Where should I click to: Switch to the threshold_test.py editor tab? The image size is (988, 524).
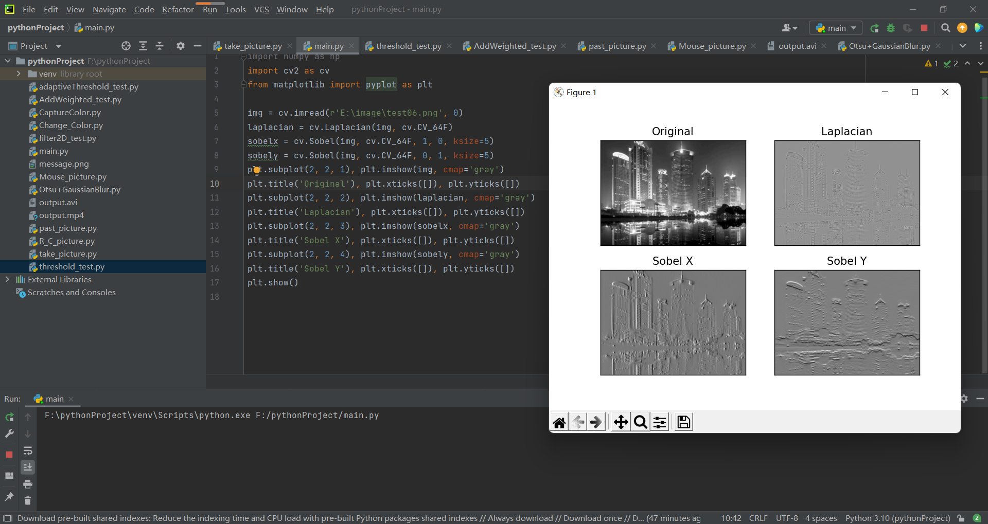click(x=408, y=46)
